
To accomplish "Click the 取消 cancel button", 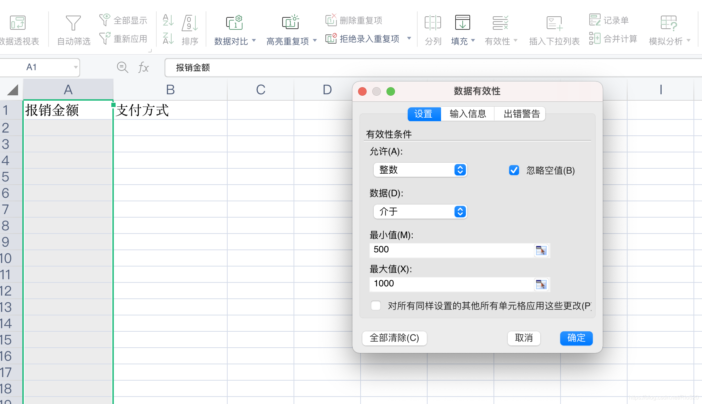I will coord(524,338).
